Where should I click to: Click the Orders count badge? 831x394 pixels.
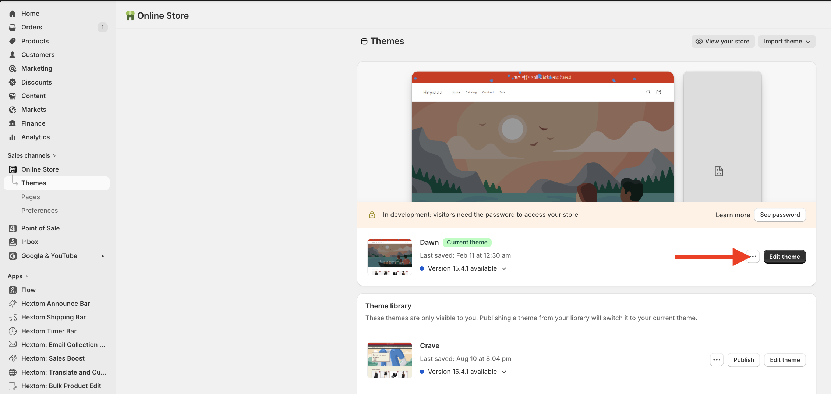(102, 27)
